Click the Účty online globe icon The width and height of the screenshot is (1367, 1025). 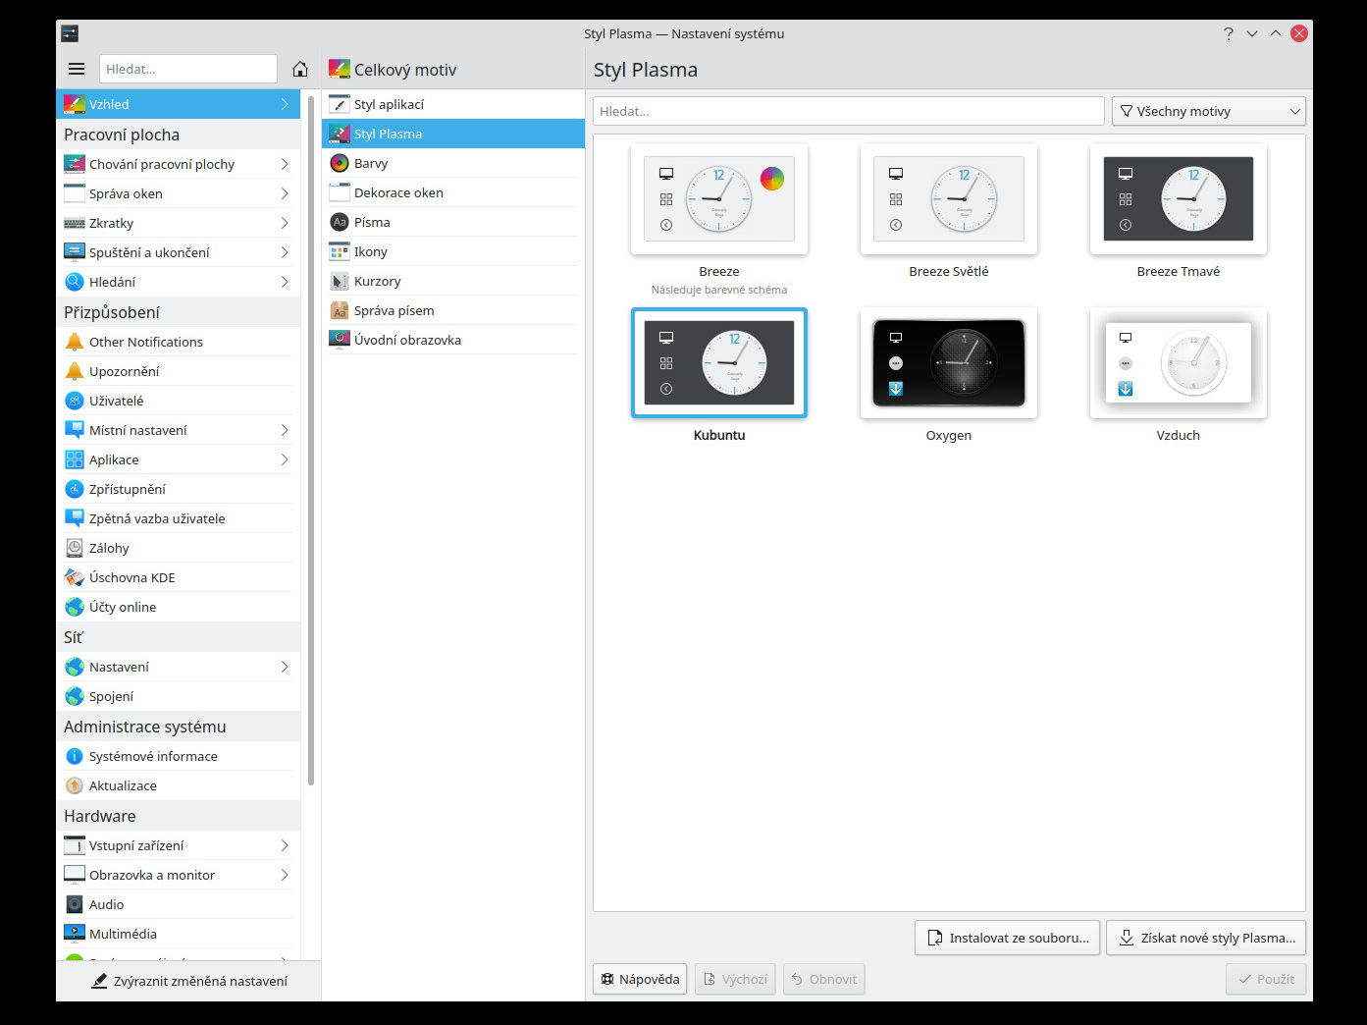(75, 607)
